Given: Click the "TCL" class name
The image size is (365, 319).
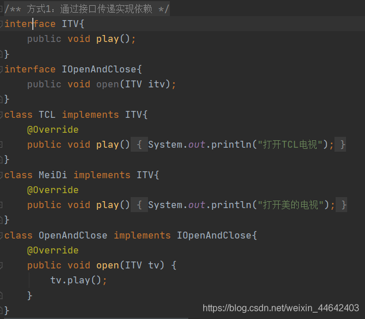Looking at the screenshot, I should (x=47, y=114).
